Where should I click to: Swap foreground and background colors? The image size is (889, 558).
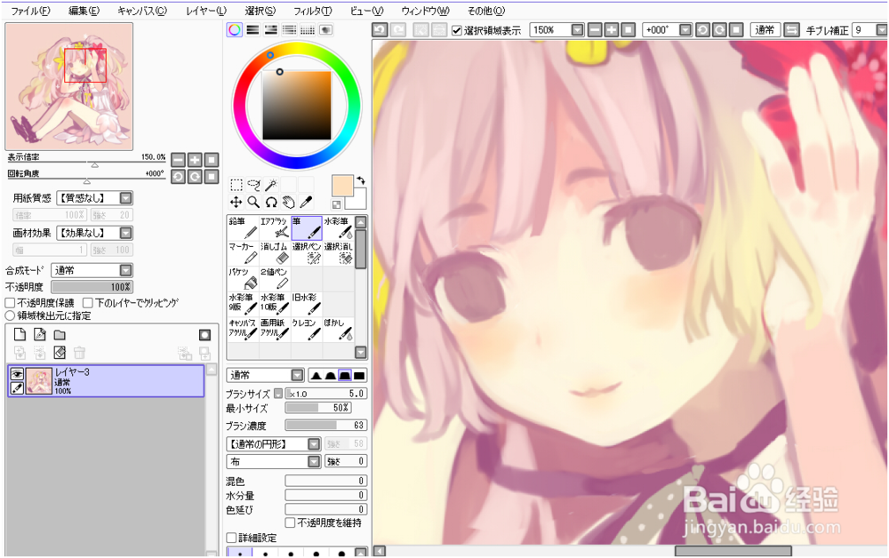pos(360,180)
